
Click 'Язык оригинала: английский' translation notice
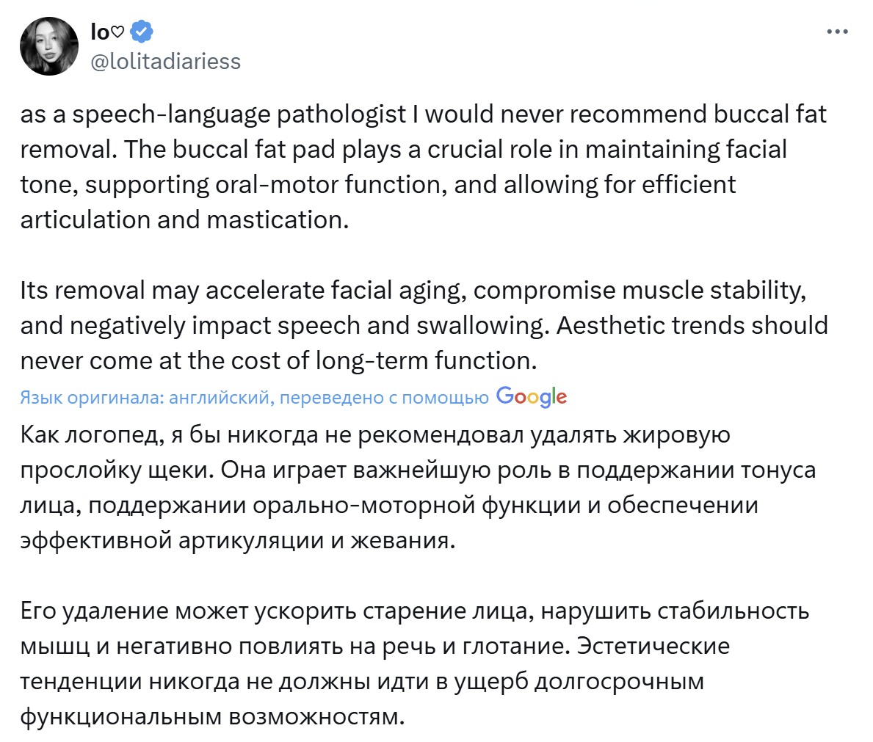tap(145, 398)
